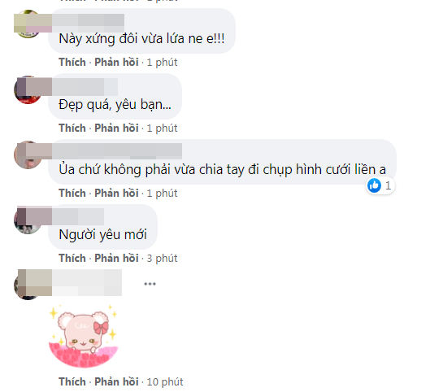This screenshot has width=430, height=392.
Task: Click Thích under "Người yêu mới"
Action: point(72,258)
